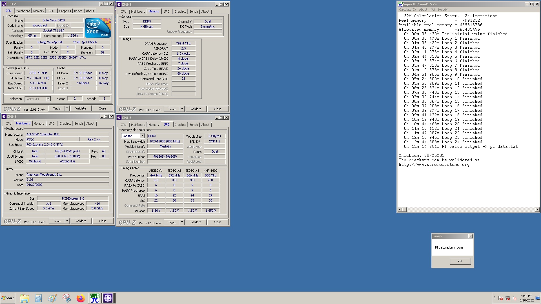Switch to Super PI taskbar button

click(95, 298)
